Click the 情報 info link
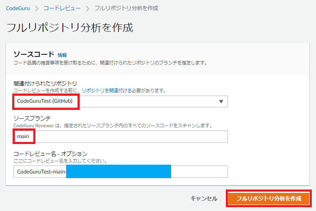Viewport: 316px width, 211px height. point(62,55)
